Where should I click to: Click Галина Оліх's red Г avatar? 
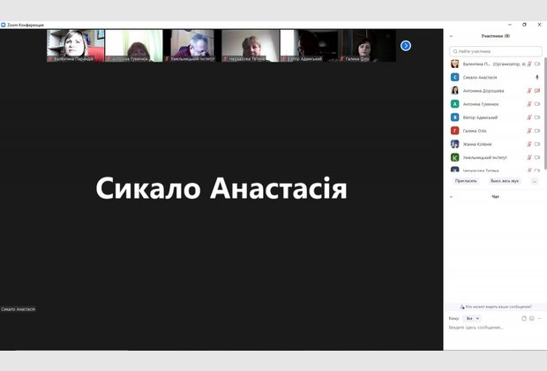tap(454, 131)
